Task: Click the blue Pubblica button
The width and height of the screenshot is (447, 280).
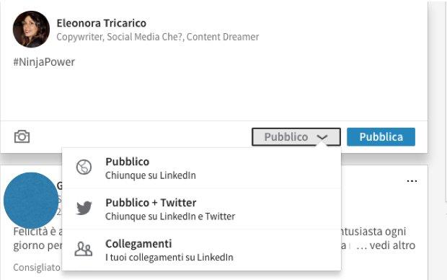Action: point(381,136)
